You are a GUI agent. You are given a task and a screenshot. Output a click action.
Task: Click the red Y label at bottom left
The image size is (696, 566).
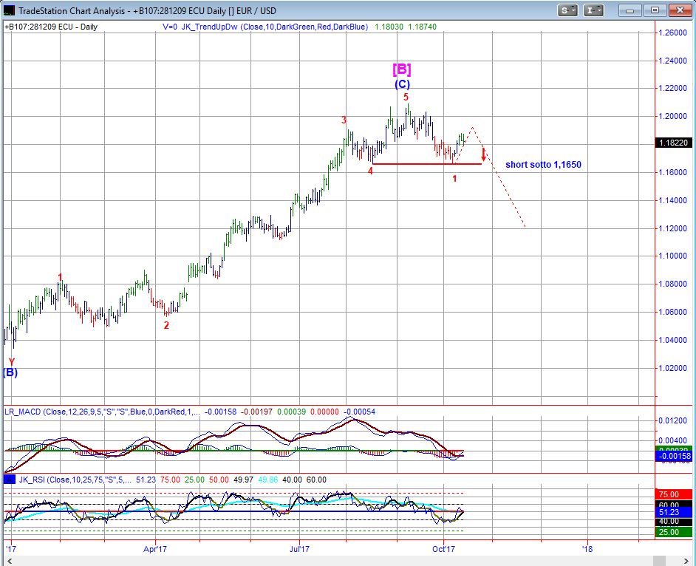tap(11, 361)
